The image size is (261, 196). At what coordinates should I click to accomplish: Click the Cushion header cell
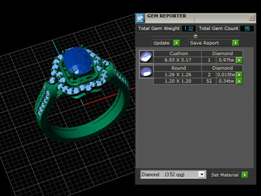tap(178, 53)
